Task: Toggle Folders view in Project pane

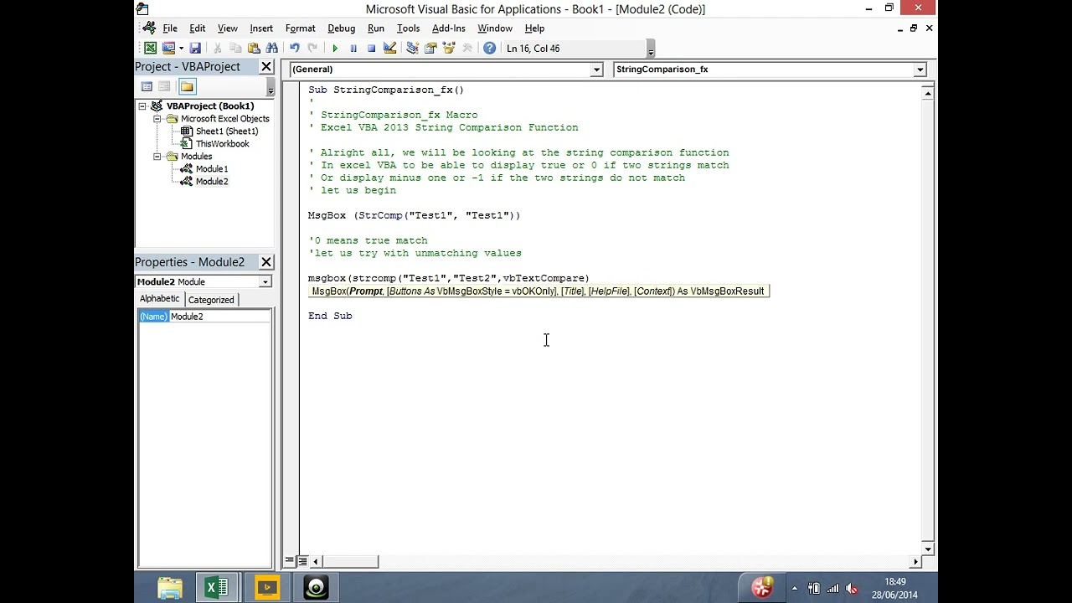Action: click(x=187, y=86)
